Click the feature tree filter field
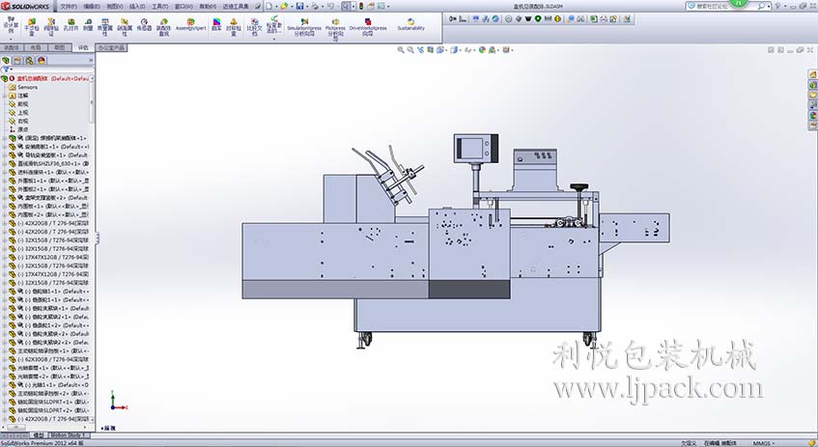Viewport: 818px width, 447px height. (48, 70)
